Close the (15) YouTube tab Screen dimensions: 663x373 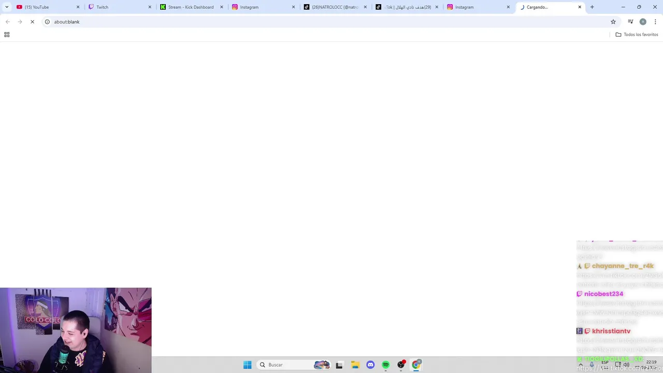(x=78, y=7)
